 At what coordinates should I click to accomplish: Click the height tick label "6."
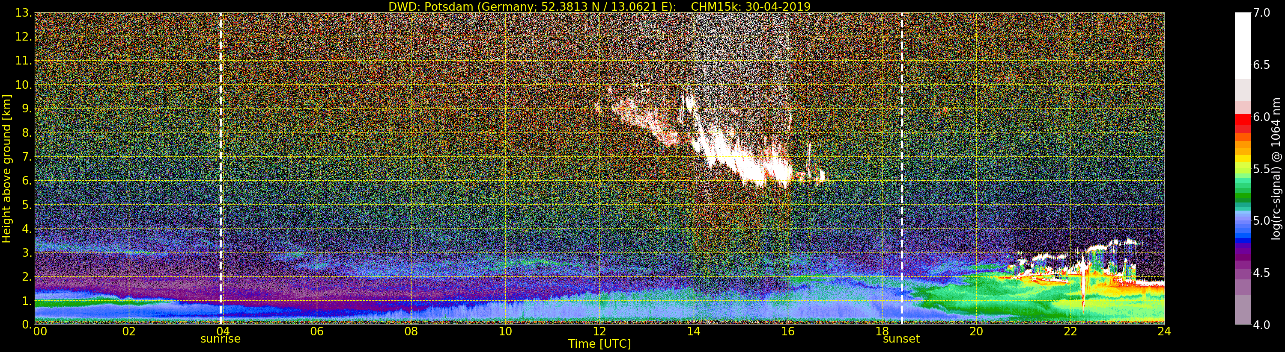coord(27,181)
